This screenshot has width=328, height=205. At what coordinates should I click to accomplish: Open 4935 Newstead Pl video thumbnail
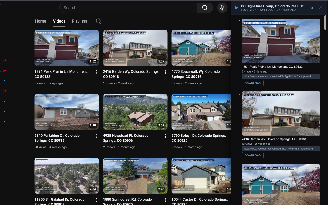pyautogui.click(x=135, y=112)
